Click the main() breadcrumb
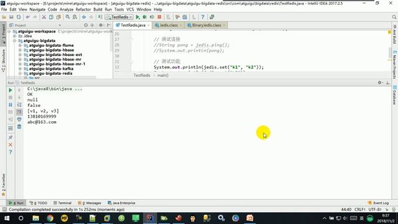The image size is (398, 224). [x=163, y=75]
